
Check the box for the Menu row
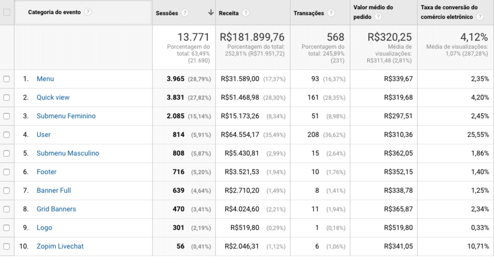pos(6,79)
